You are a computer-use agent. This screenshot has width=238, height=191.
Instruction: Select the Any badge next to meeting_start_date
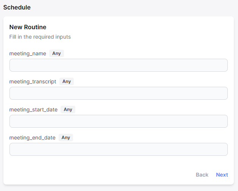point(68,110)
